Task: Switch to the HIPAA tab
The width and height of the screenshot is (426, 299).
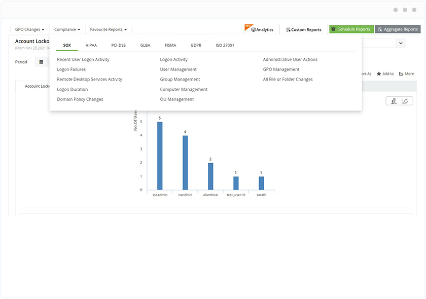Action: tap(91, 45)
